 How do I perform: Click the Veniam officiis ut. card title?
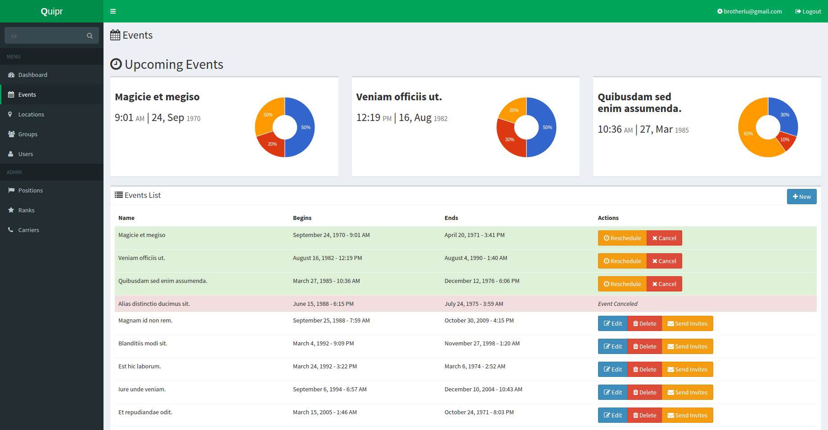(x=399, y=97)
